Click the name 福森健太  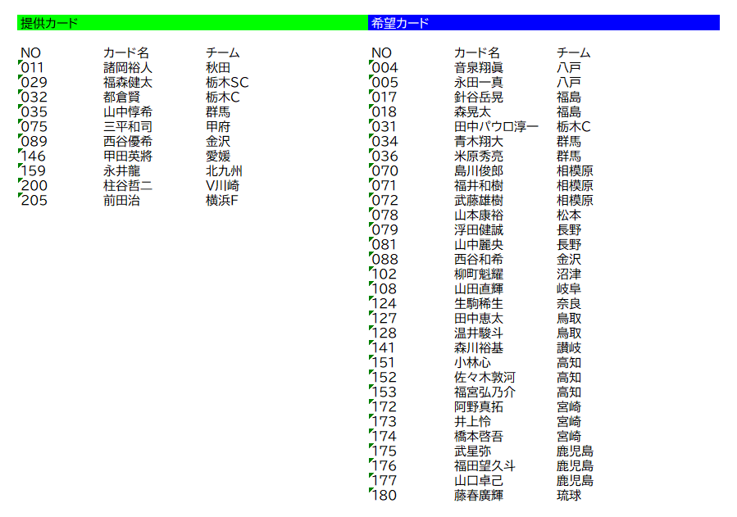tap(127, 82)
